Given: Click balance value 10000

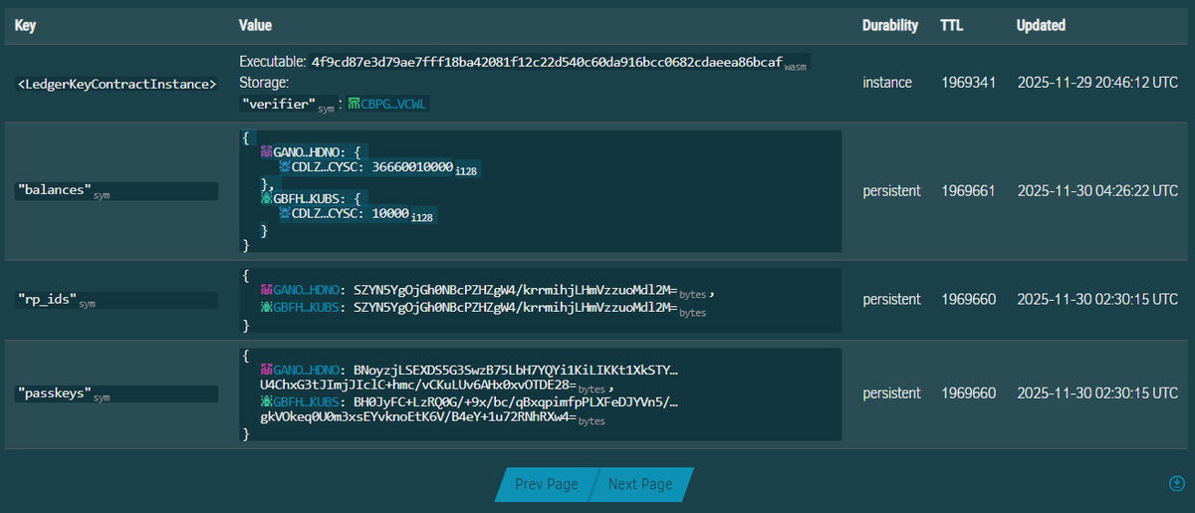Looking at the screenshot, I should 389,215.
